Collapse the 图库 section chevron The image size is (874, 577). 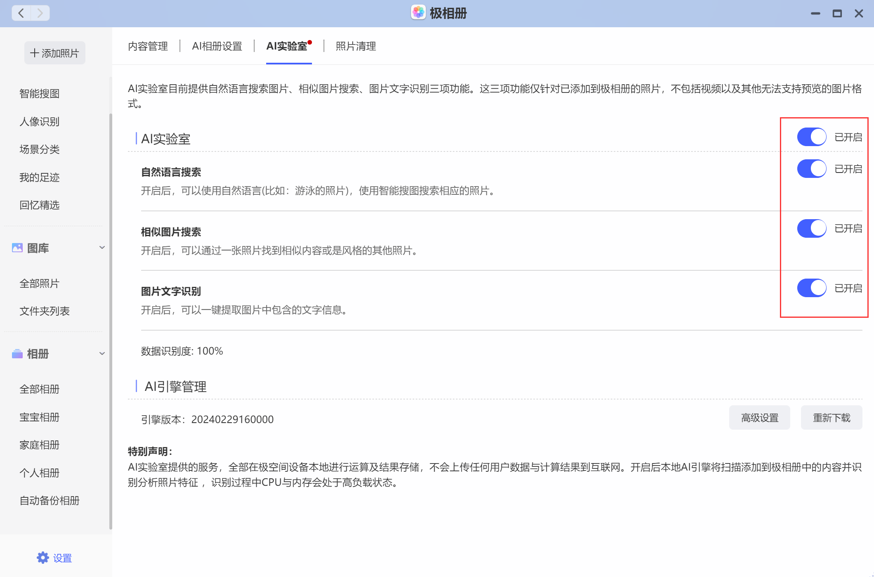coord(102,248)
